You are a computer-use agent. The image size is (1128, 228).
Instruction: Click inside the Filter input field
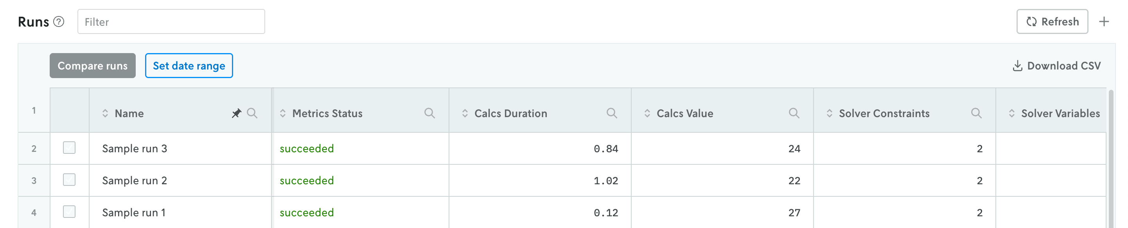pos(171,21)
